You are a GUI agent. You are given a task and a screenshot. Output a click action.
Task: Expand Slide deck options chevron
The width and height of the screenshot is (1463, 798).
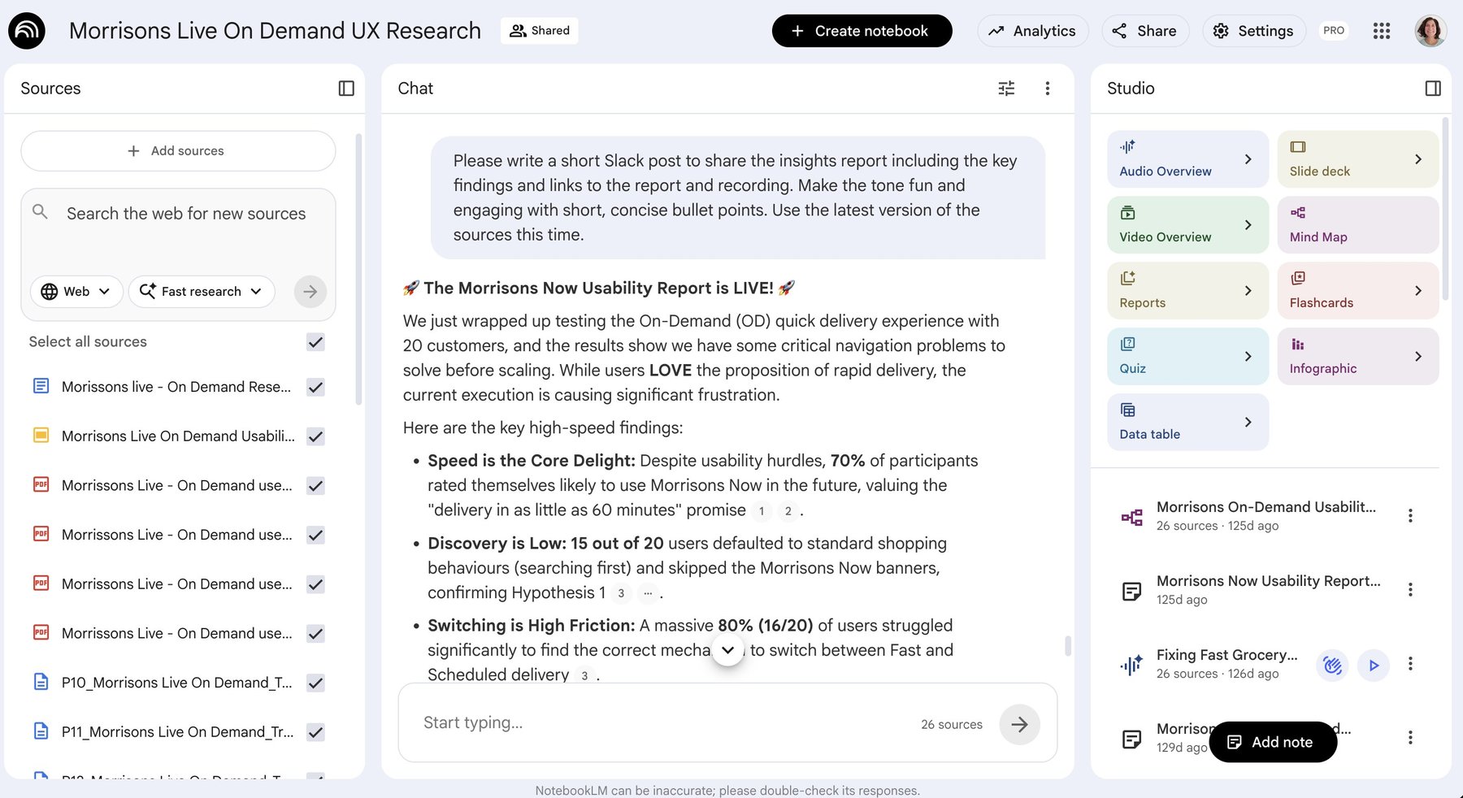1417,159
